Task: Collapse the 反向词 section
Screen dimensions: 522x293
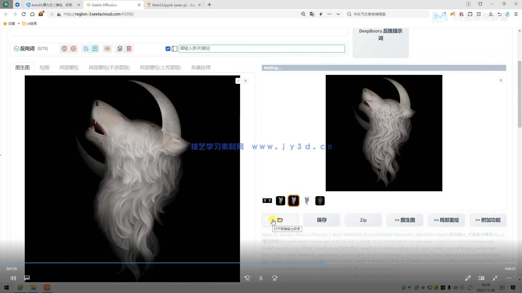Action: (x=17, y=49)
